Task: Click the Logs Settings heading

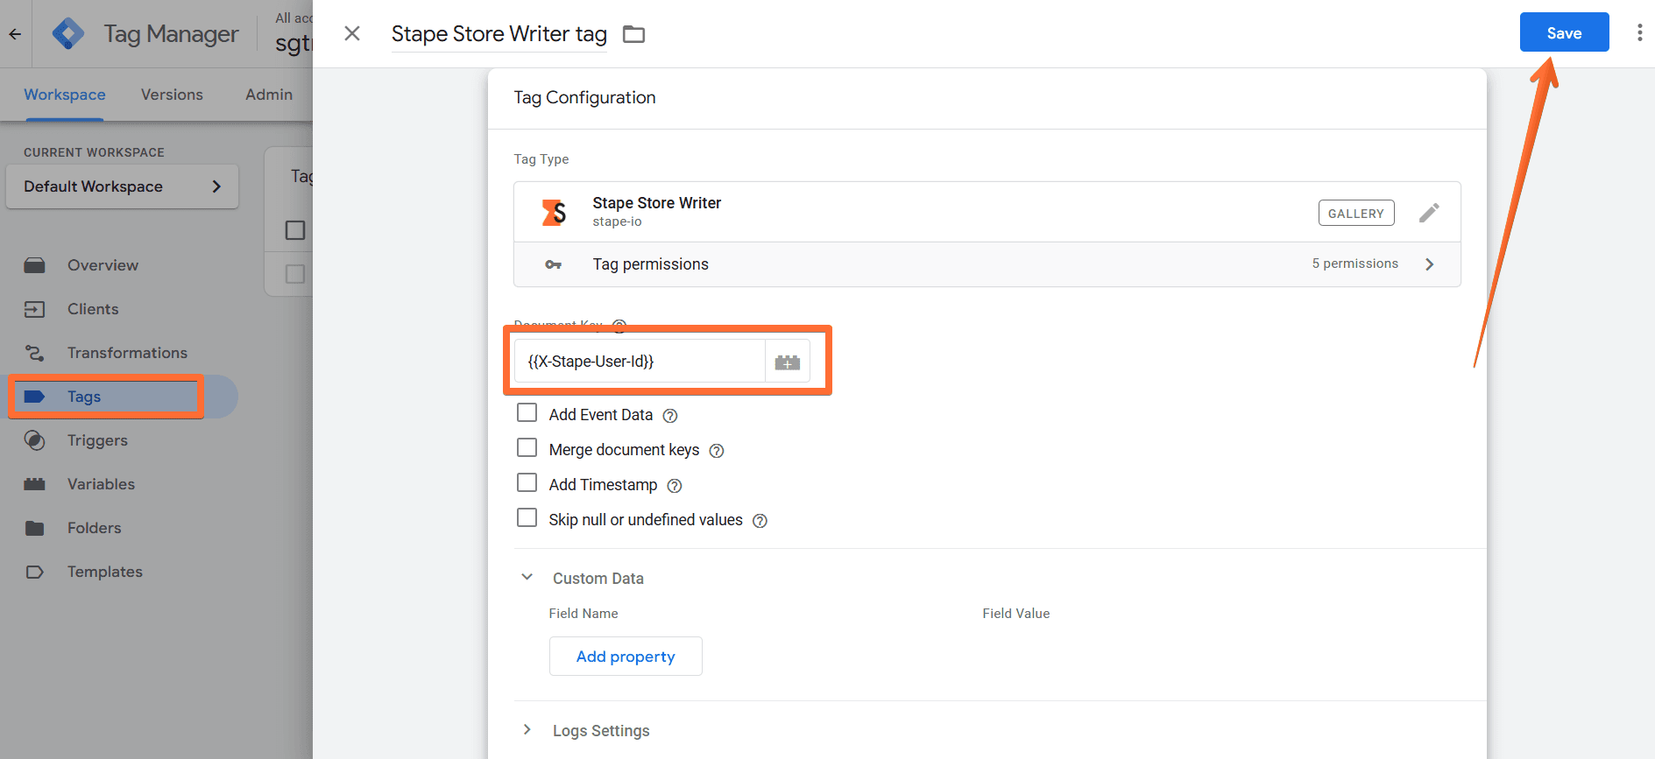Action: 601,731
